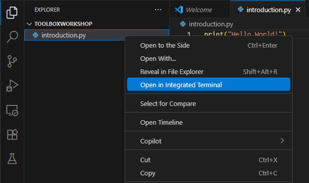Image resolution: width=309 pixels, height=183 pixels.
Task: Open the Testing beaker icon
Action: click(12, 159)
